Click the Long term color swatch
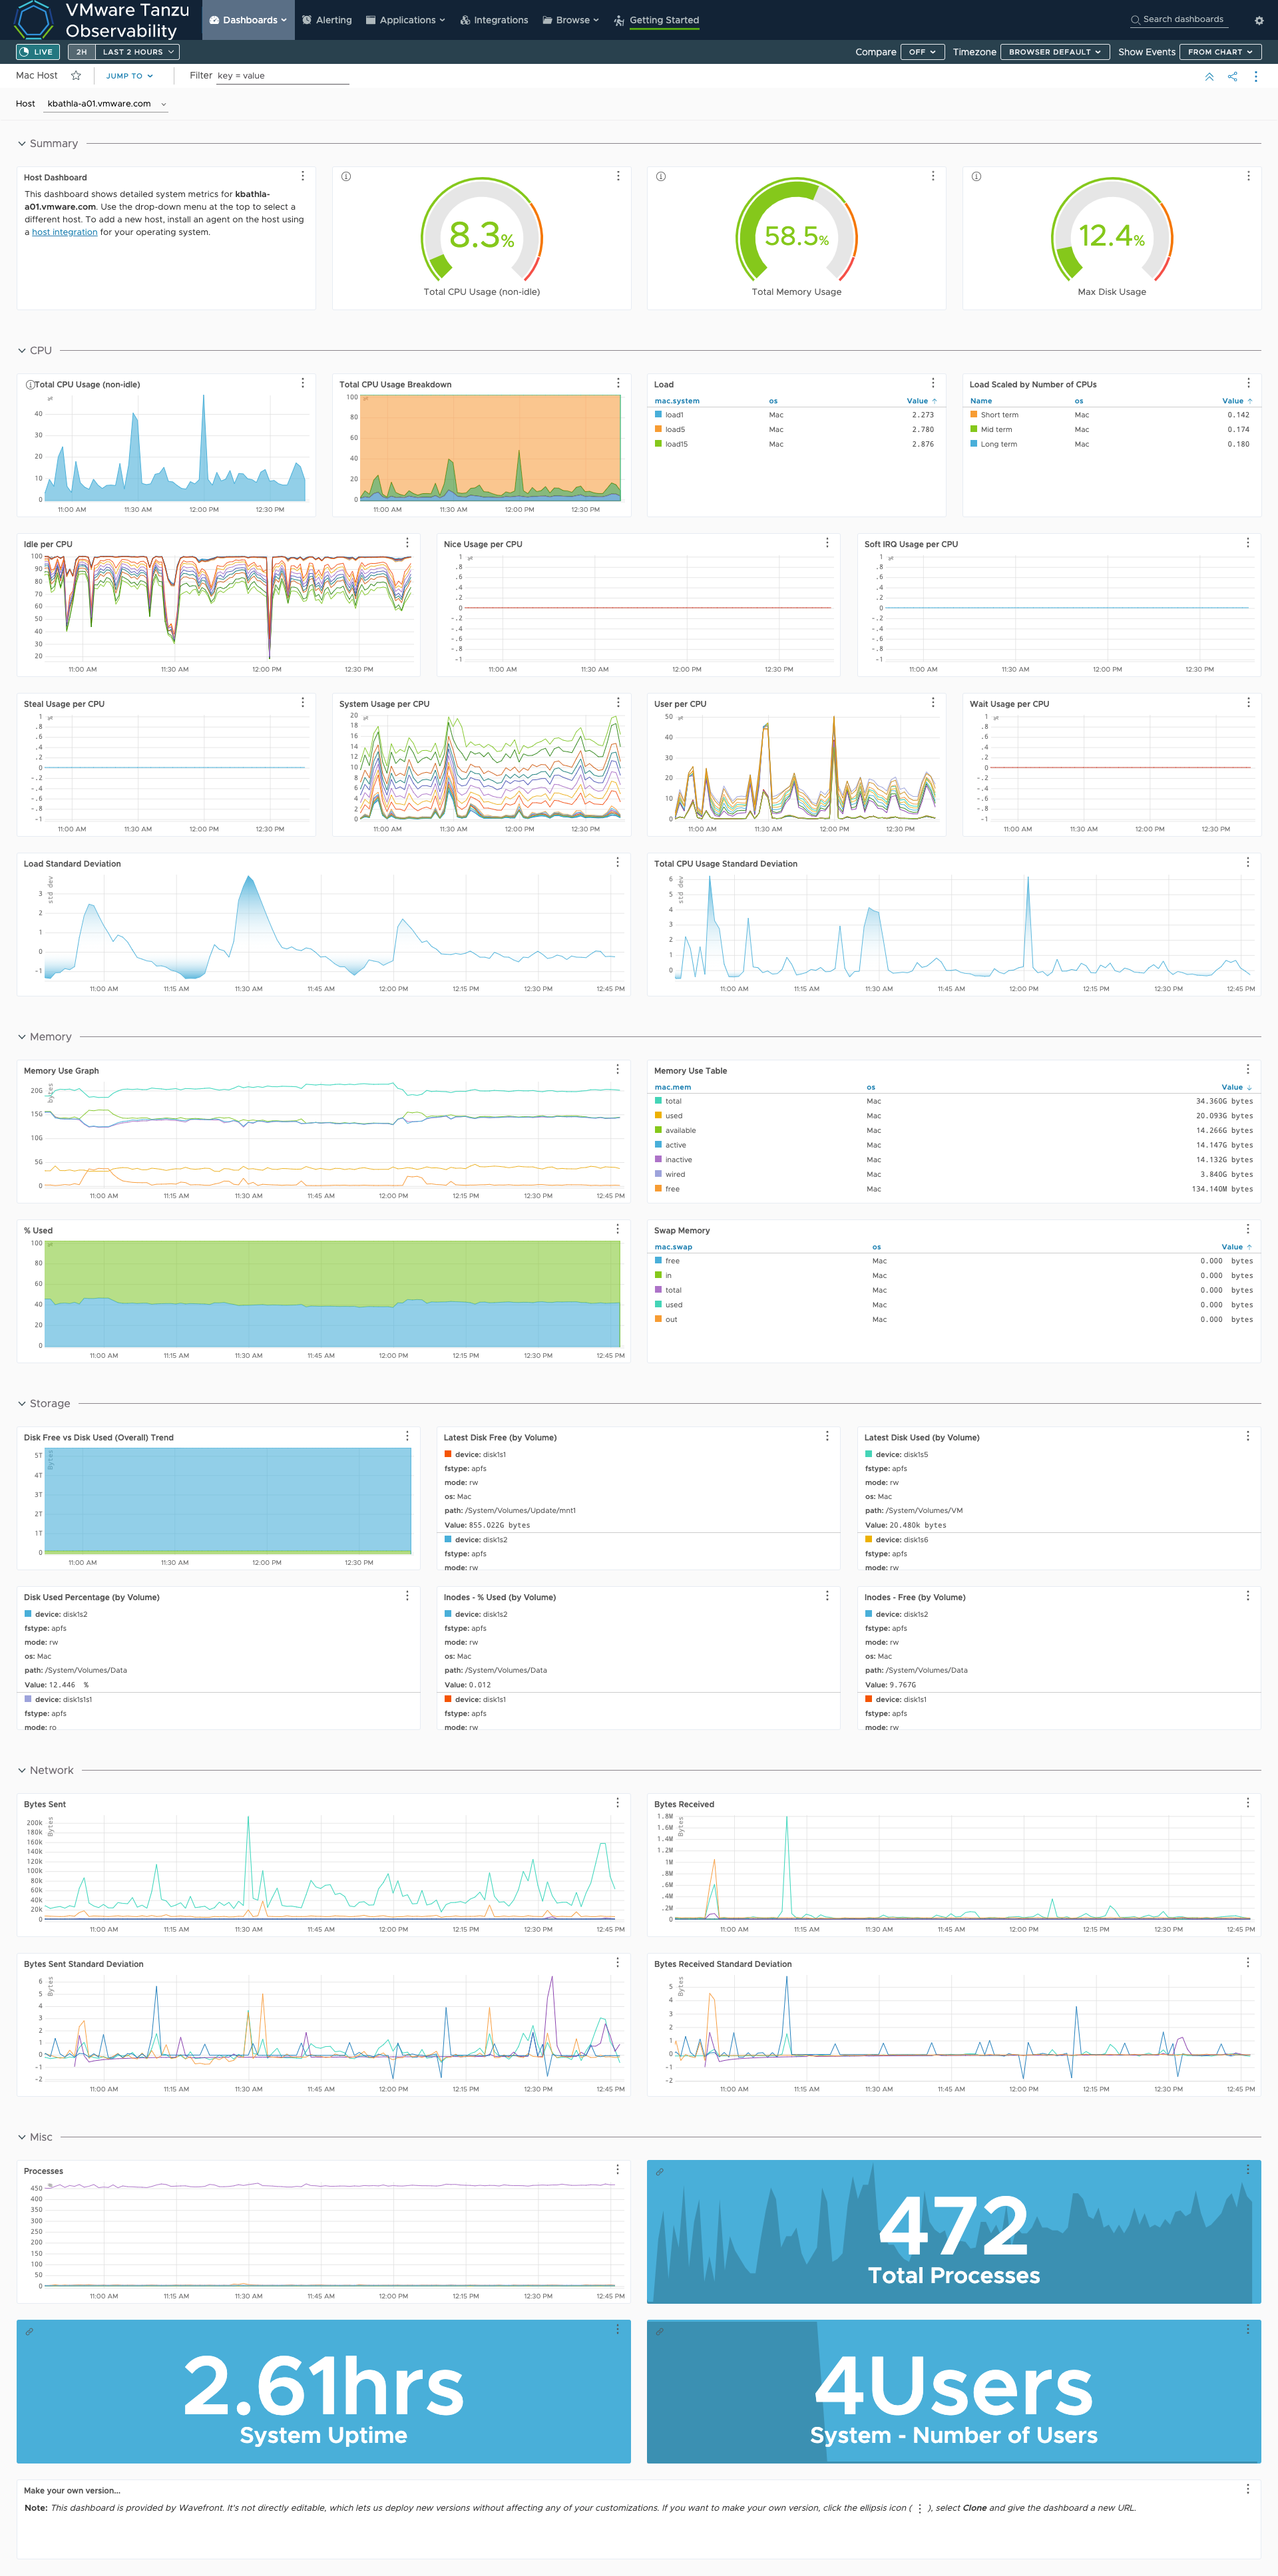Screen dimensions: 1278x2576 (x=974, y=444)
